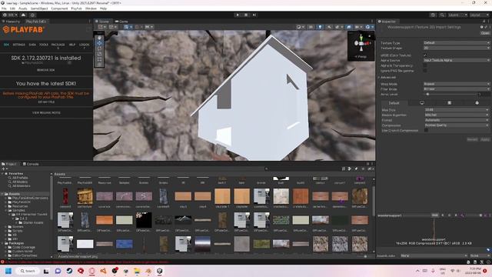Open the Compression dropdown
Screen dimensions: 492x277
[457, 125]
